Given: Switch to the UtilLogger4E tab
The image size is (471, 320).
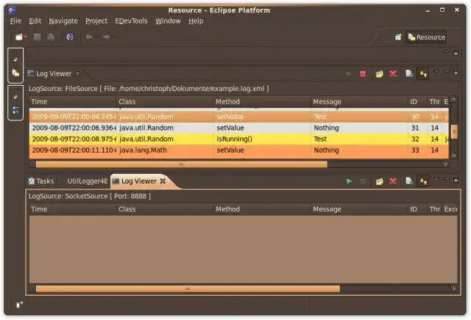Looking at the screenshot, I should point(87,181).
